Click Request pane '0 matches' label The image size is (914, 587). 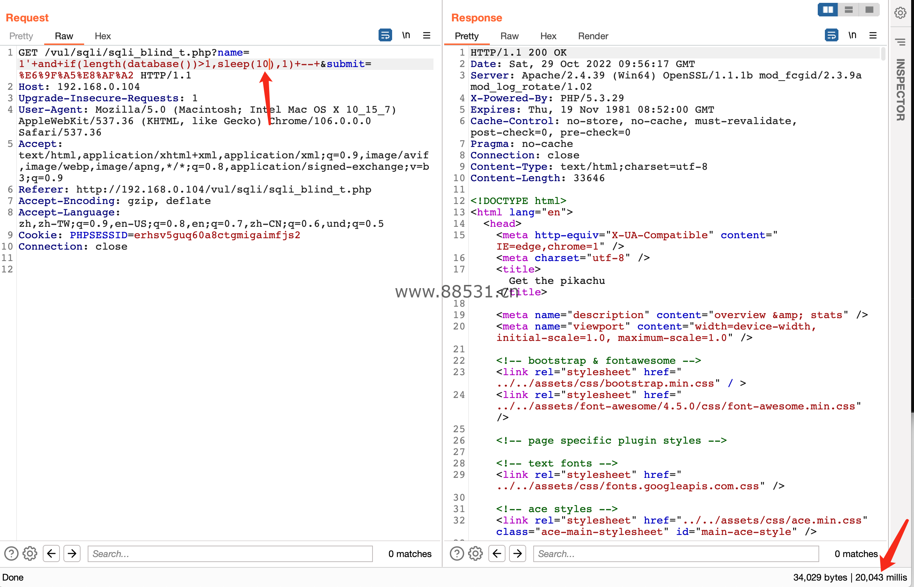coord(410,553)
